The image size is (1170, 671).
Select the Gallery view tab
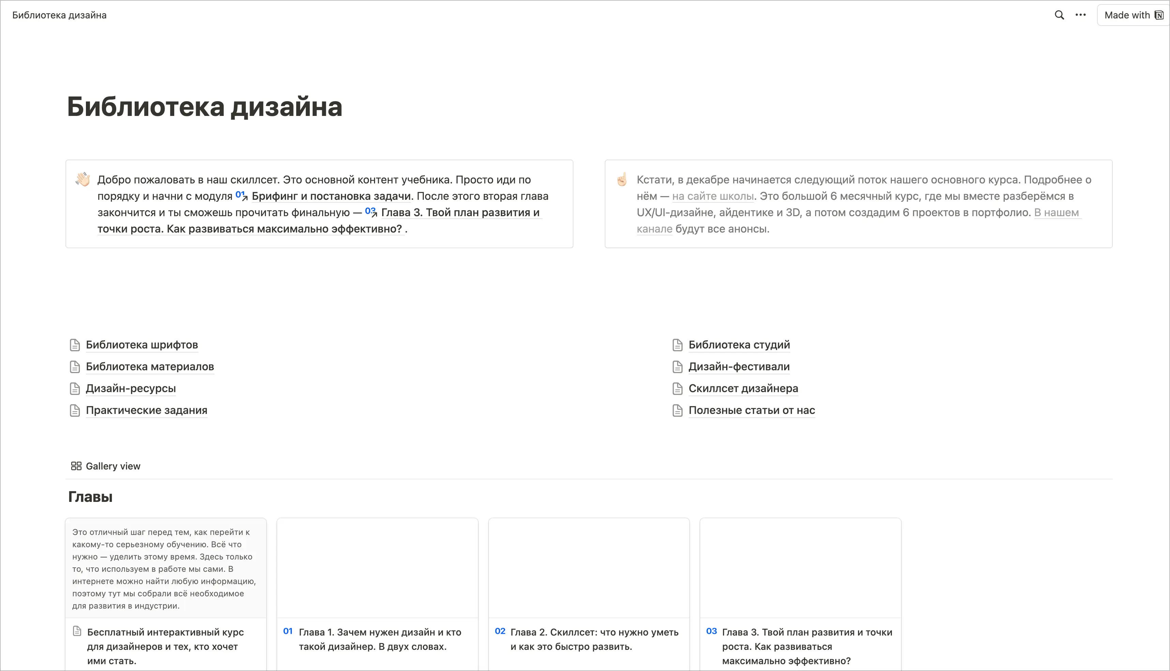click(x=106, y=466)
